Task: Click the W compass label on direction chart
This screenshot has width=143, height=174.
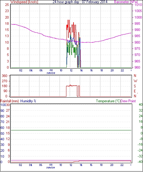Action: (x=135, y=81)
